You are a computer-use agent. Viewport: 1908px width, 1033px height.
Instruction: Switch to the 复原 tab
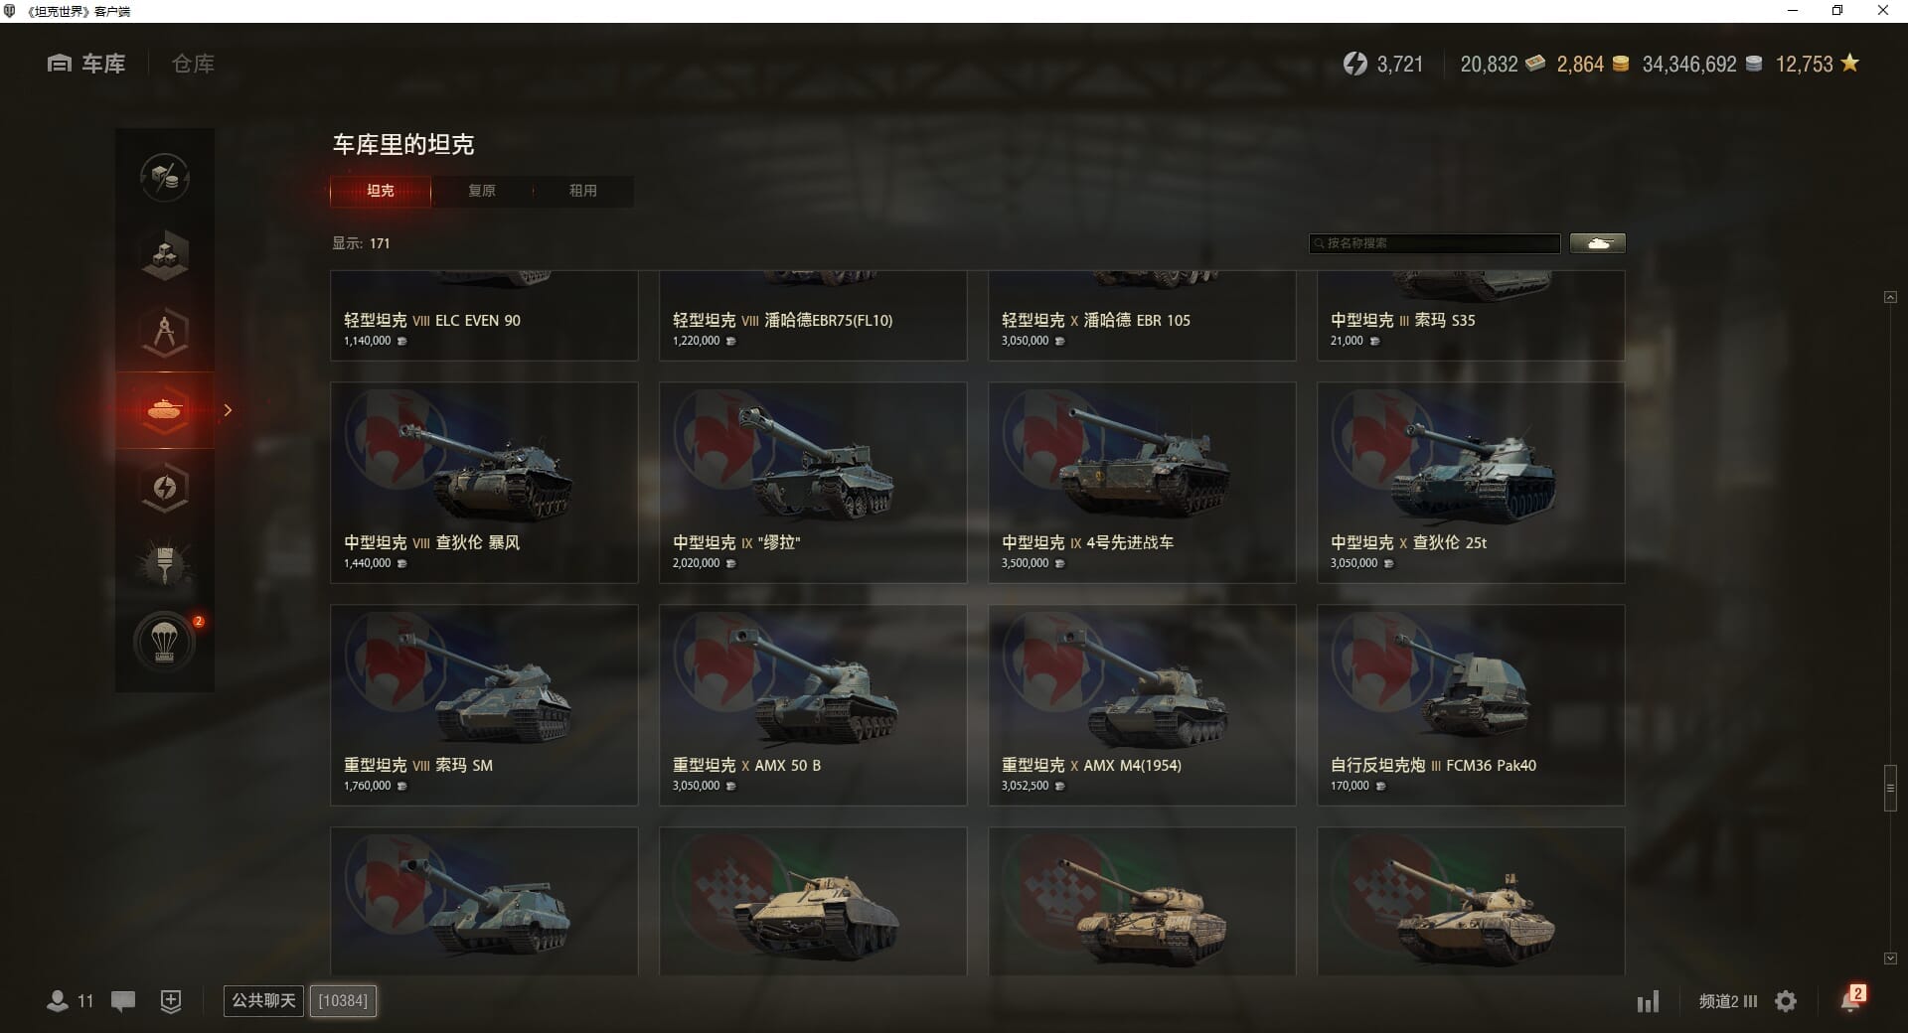482,191
